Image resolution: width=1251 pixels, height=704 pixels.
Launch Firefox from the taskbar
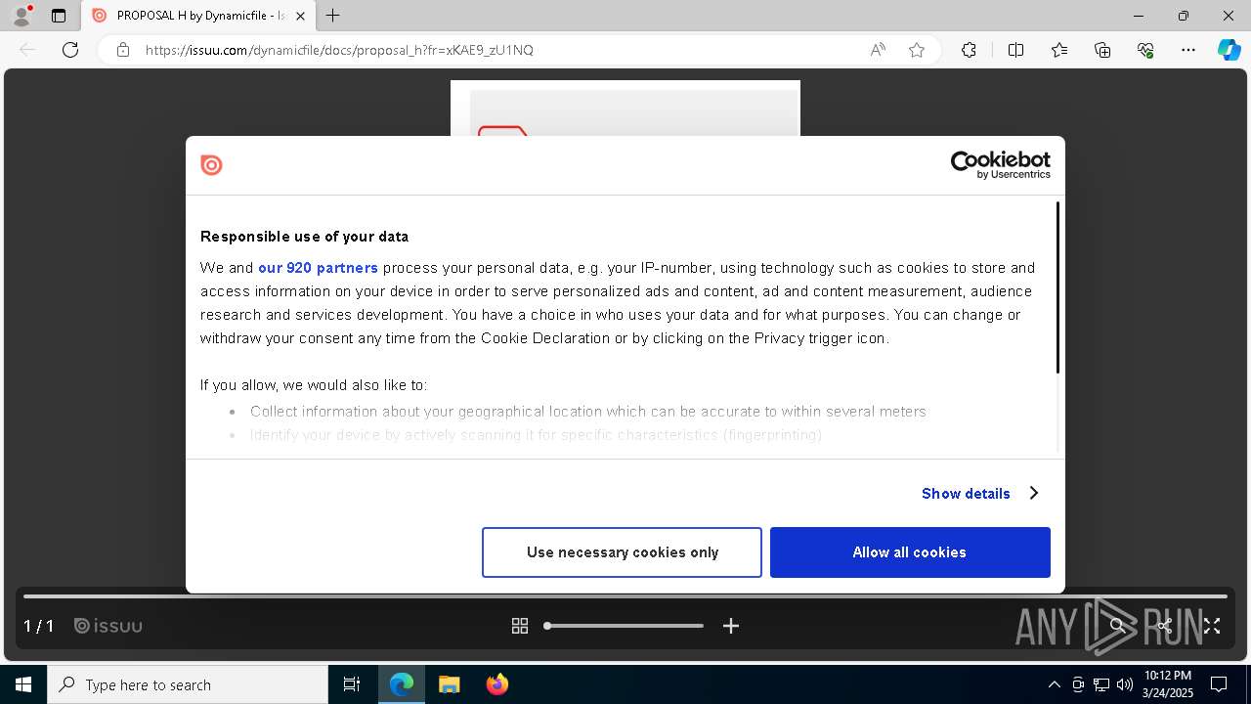point(497,684)
